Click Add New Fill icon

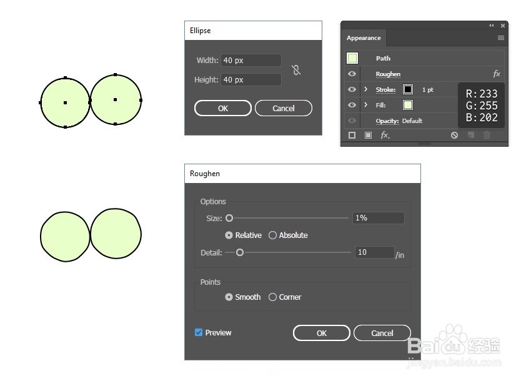point(368,135)
